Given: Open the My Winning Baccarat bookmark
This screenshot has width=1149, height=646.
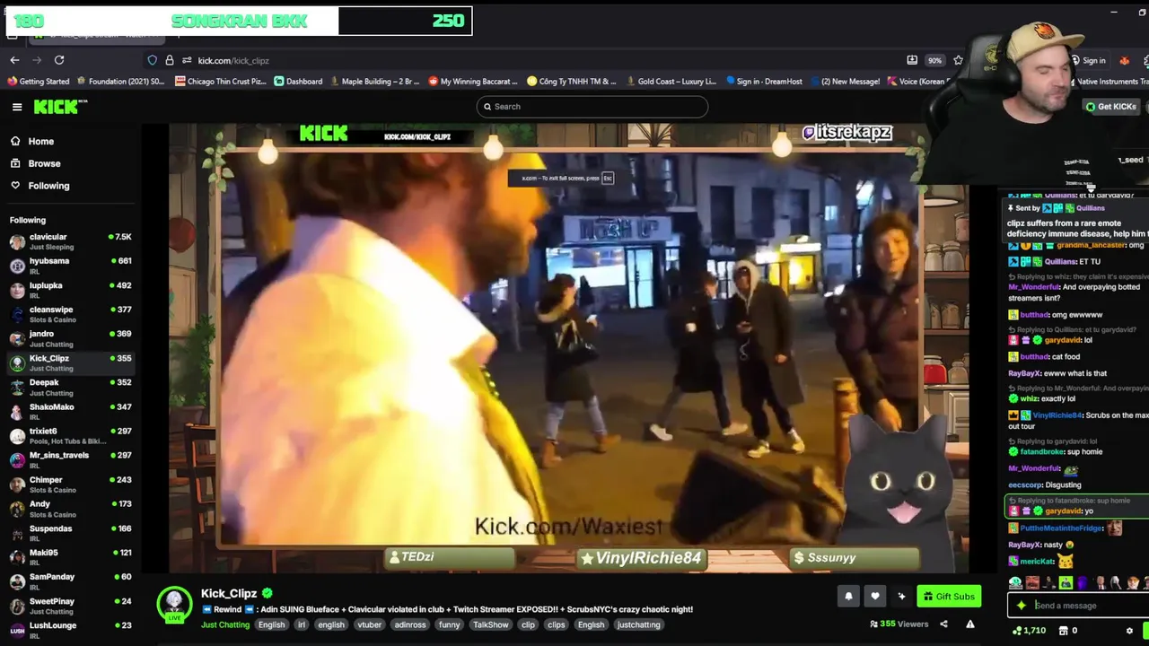Looking at the screenshot, I should click(x=473, y=82).
